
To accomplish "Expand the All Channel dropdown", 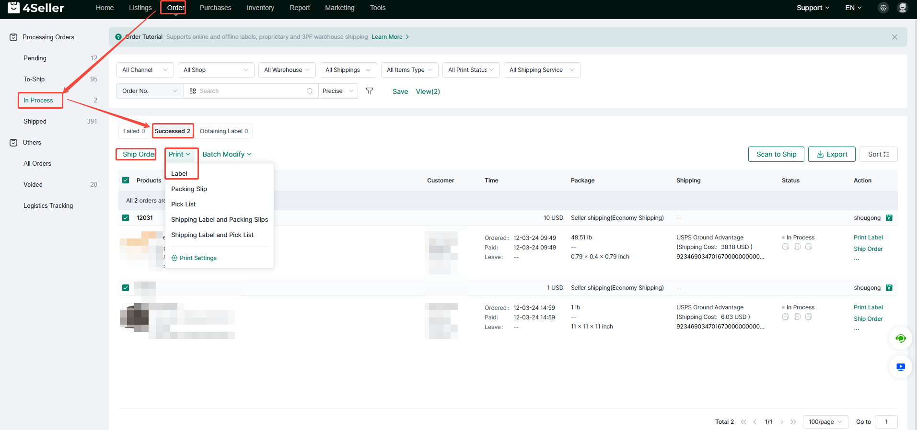I will [145, 70].
